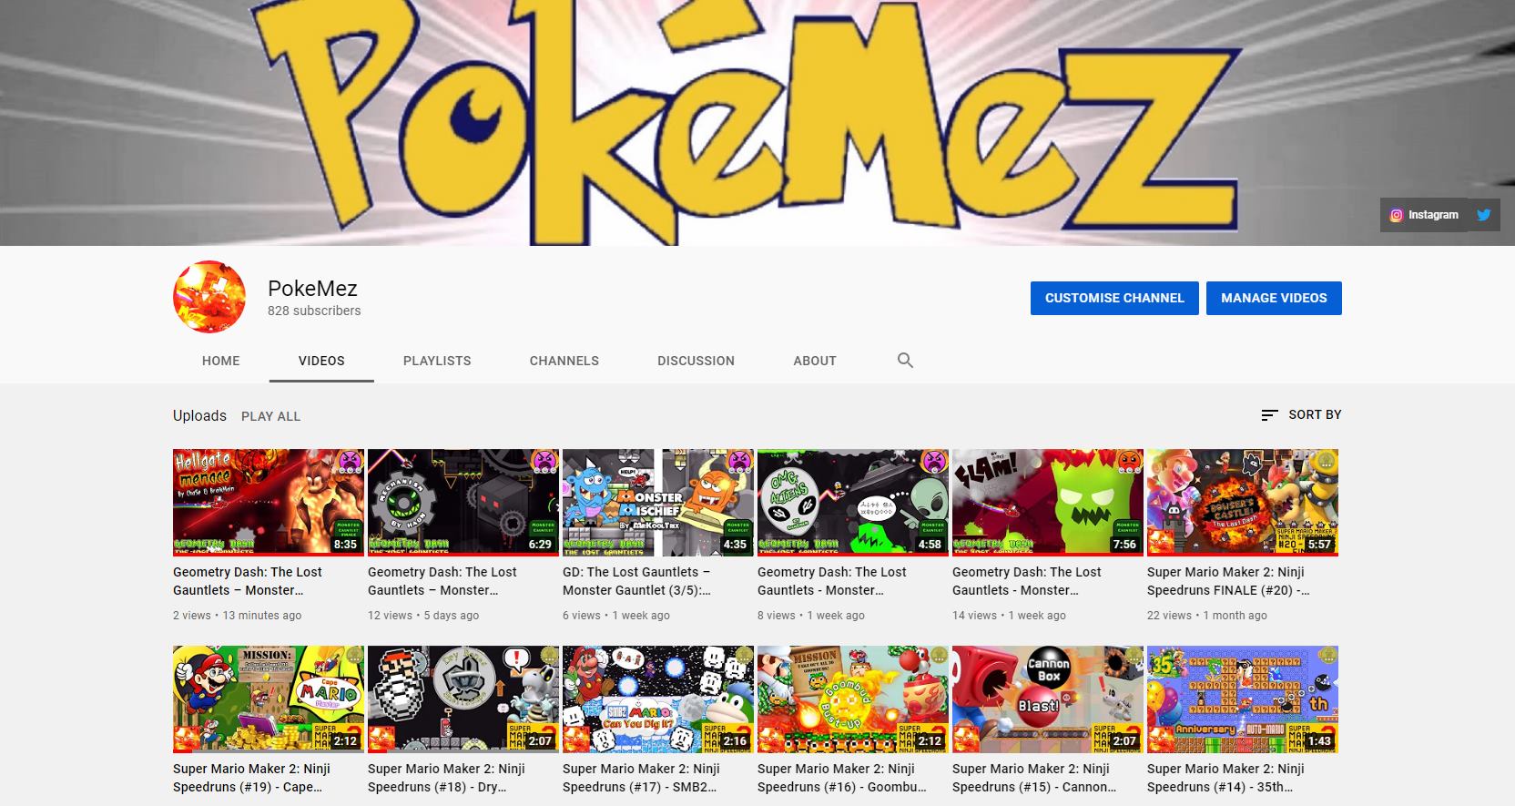
Task: Click '22 views • 1 month ago' text
Action: (x=1207, y=616)
